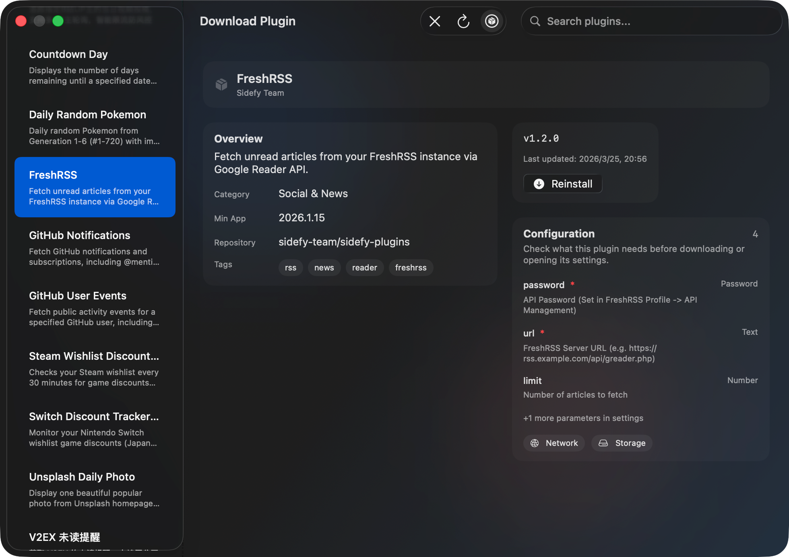
Task: Select Steam Wishlist Discount plugin
Action: tap(95, 369)
